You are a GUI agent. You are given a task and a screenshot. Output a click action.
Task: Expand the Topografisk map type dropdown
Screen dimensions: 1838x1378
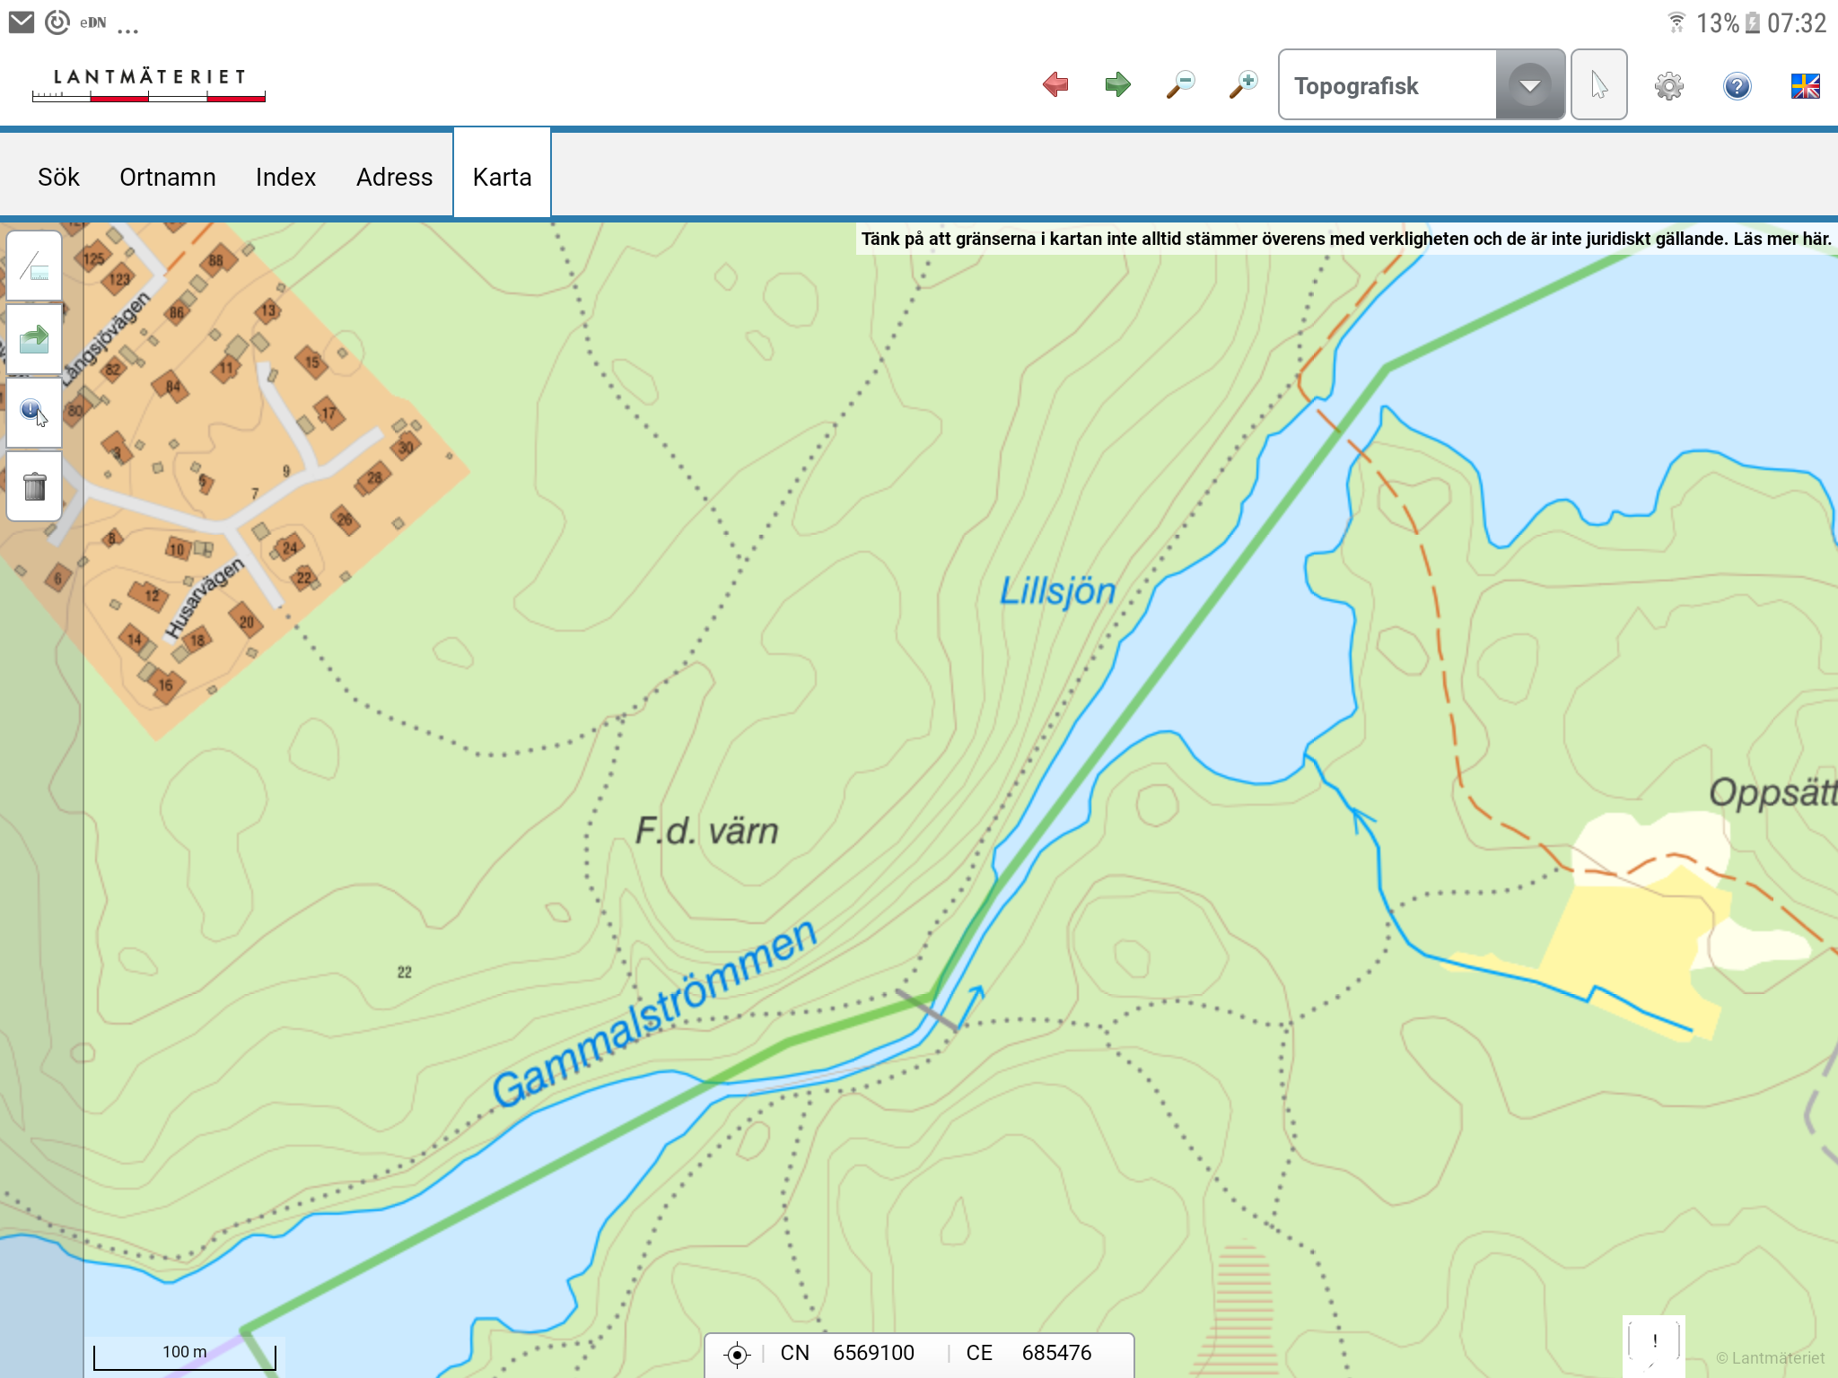(1530, 85)
